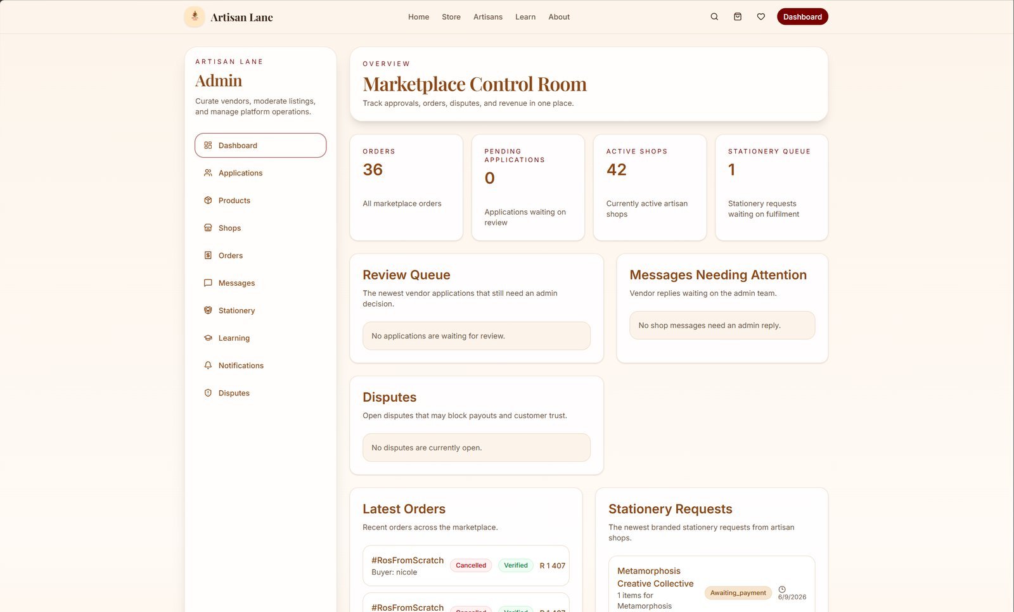
Task: Click the Active Shops value 42
Action: tap(617, 170)
